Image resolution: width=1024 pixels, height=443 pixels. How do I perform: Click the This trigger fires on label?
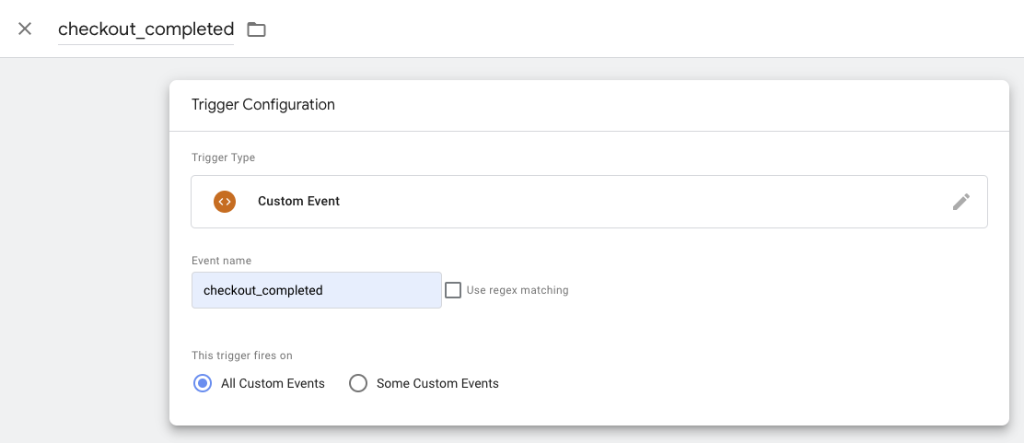click(x=241, y=356)
